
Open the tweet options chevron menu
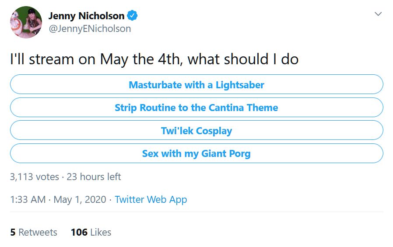tap(378, 14)
